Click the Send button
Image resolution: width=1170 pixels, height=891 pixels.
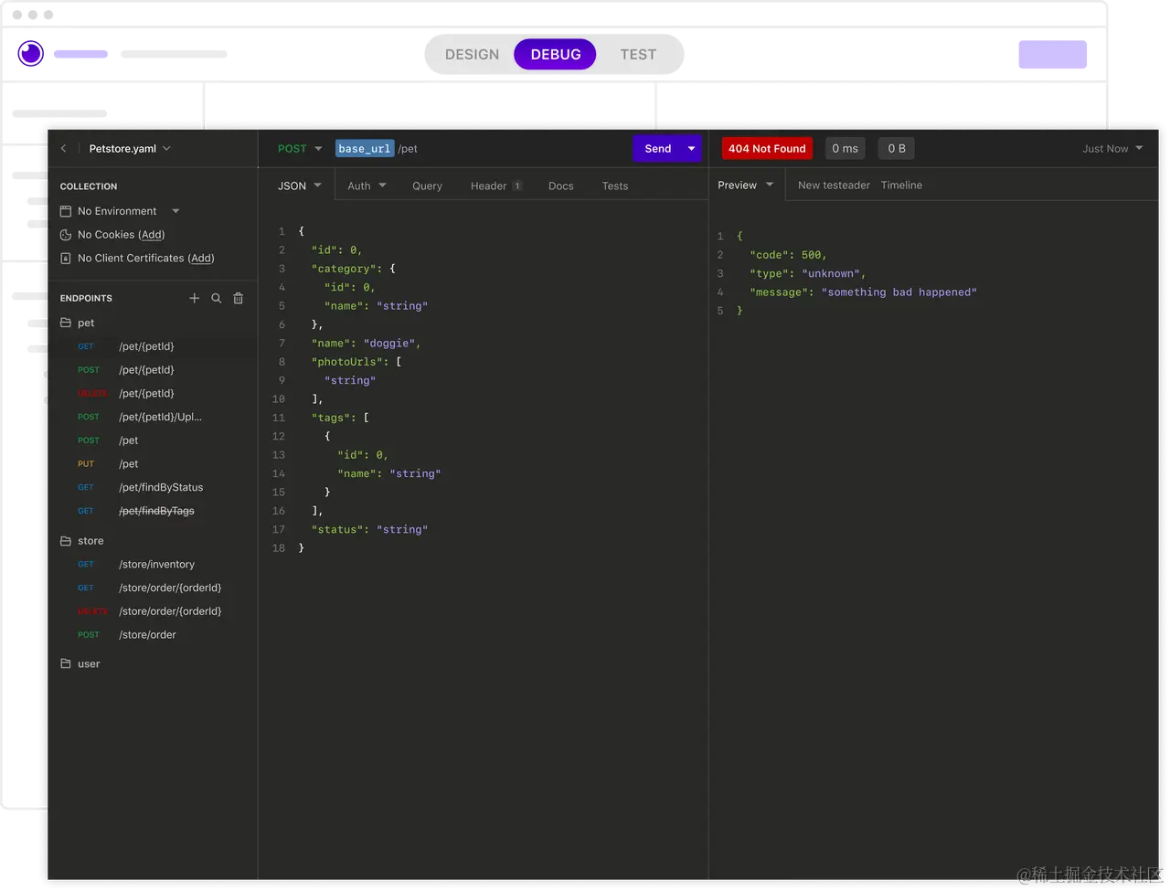(x=658, y=149)
